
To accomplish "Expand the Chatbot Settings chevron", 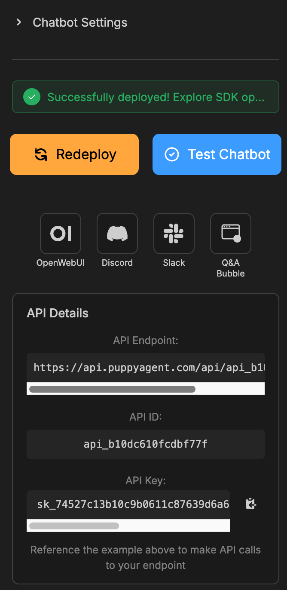I will (18, 22).
